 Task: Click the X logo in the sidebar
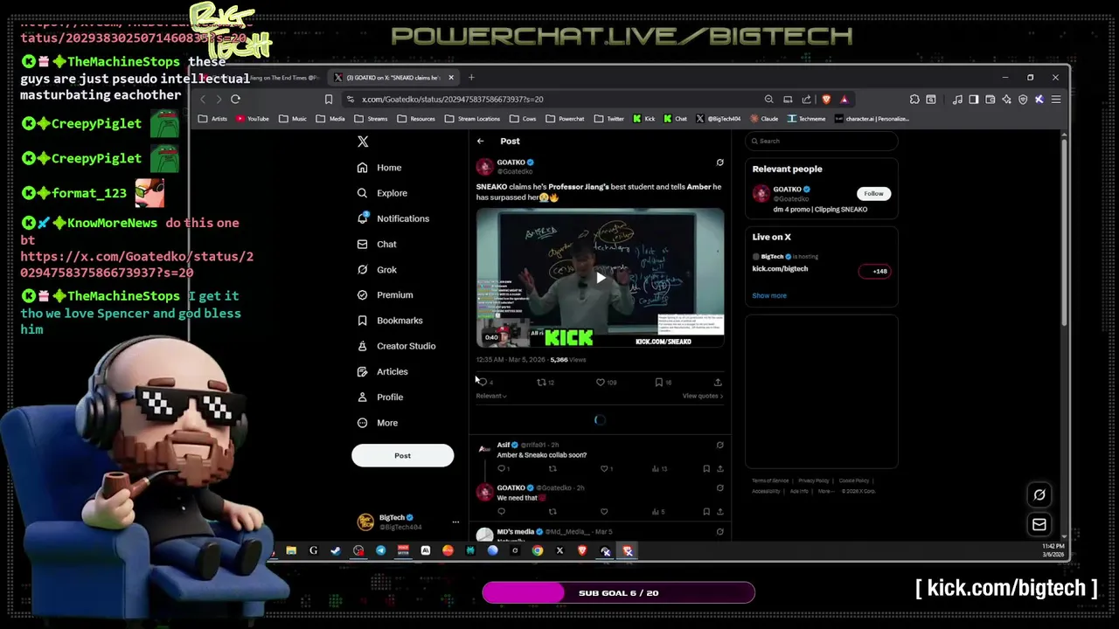(363, 142)
